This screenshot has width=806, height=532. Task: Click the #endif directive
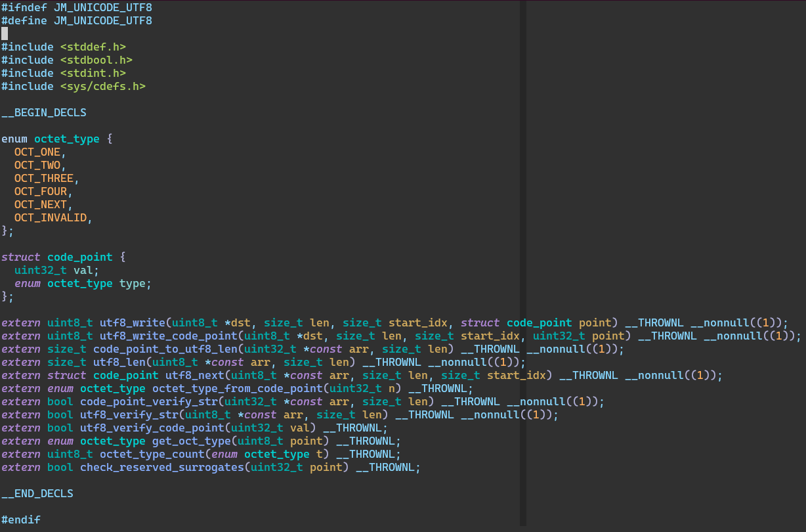pyautogui.click(x=21, y=520)
